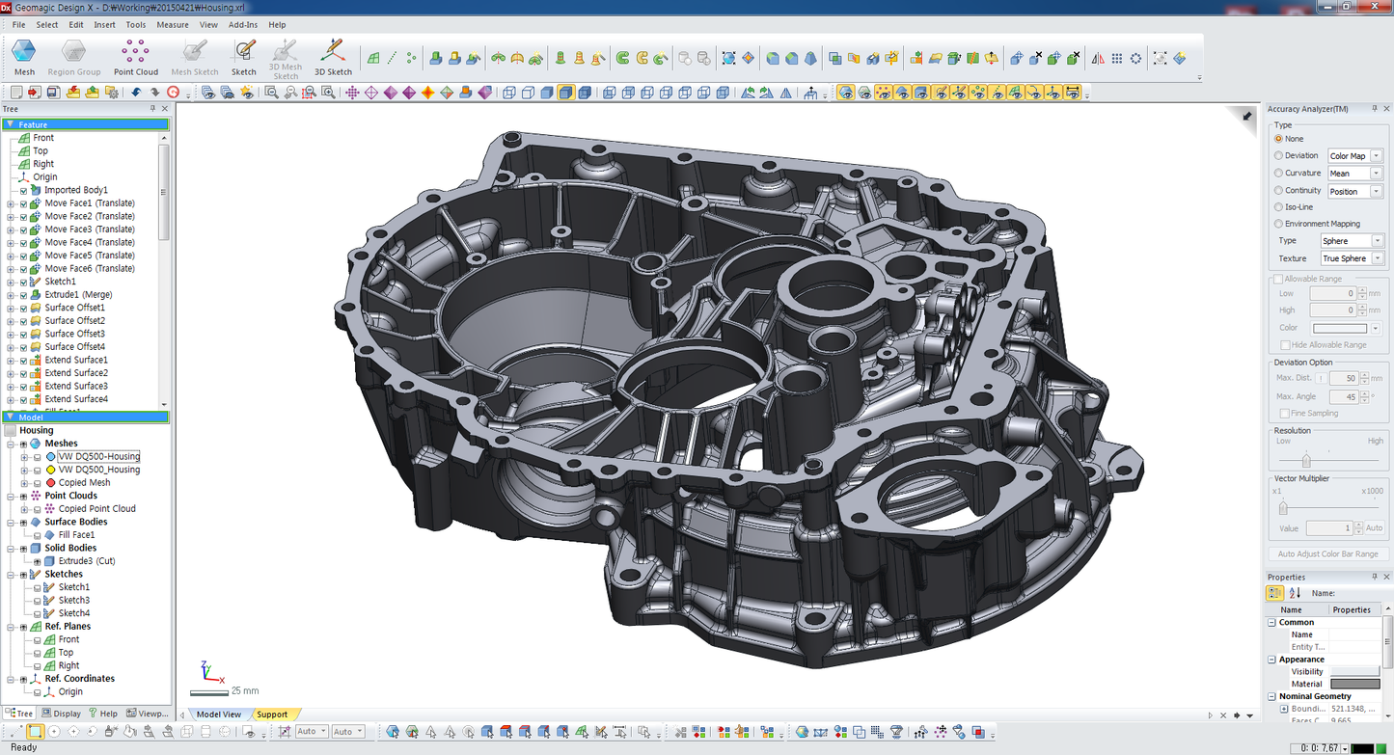Select the Deviation radio button
Image resolution: width=1394 pixels, height=755 pixels.
coord(1279,156)
